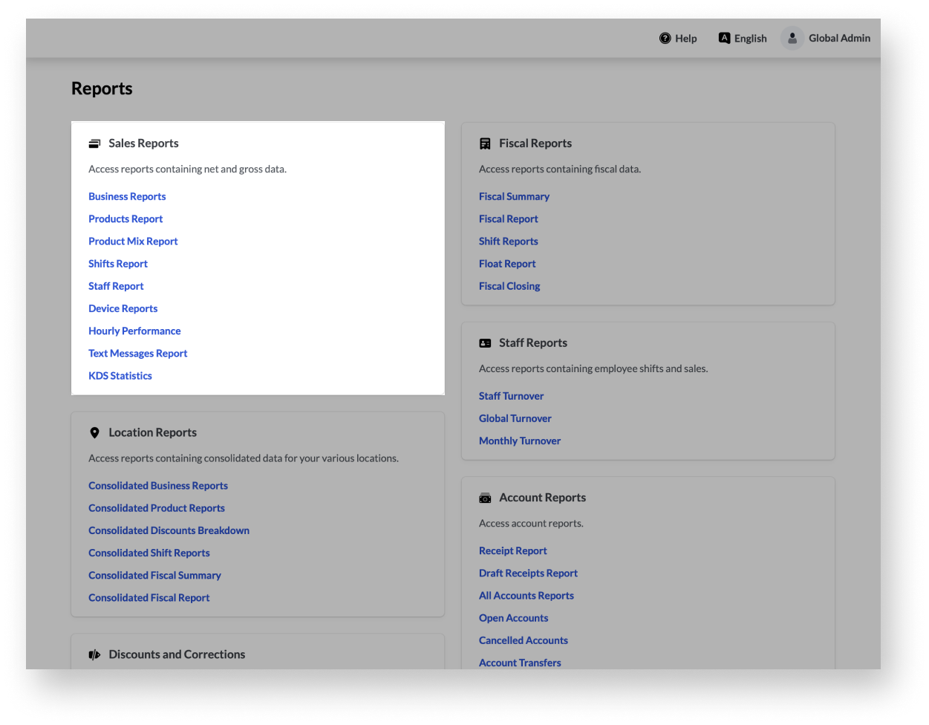Click the Staff Reports heading

(x=533, y=343)
